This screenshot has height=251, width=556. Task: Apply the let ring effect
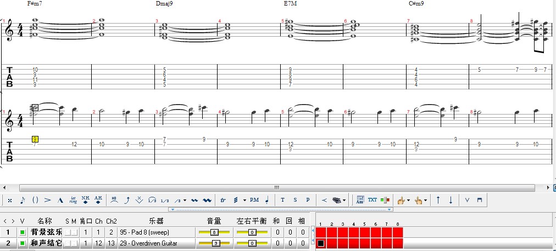coord(73,200)
